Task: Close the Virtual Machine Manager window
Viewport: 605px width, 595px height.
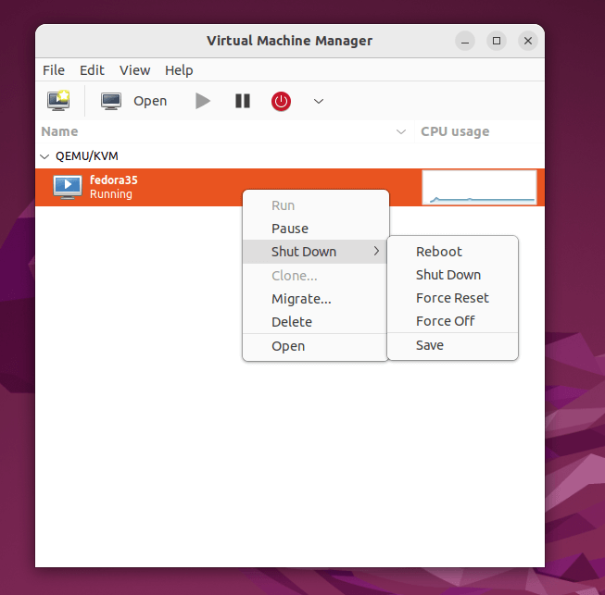Action: tap(528, 41)
